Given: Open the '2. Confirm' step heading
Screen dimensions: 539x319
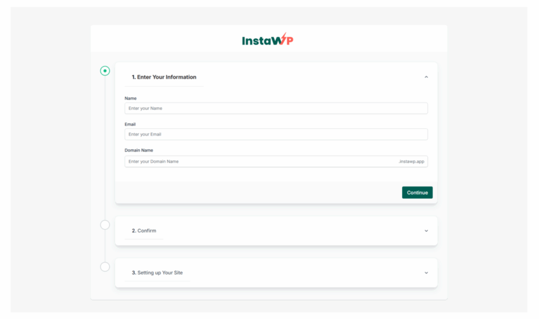Looking at the screenshot, I should [144, 231].
